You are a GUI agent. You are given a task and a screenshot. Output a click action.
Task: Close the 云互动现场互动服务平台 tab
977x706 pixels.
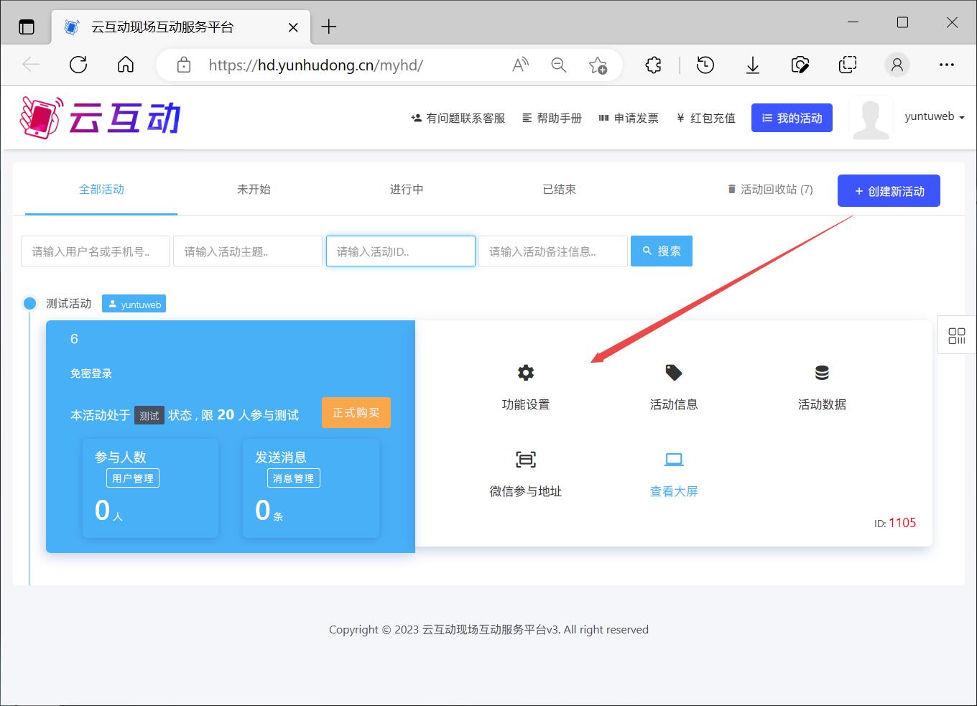(x=293, y=27)
